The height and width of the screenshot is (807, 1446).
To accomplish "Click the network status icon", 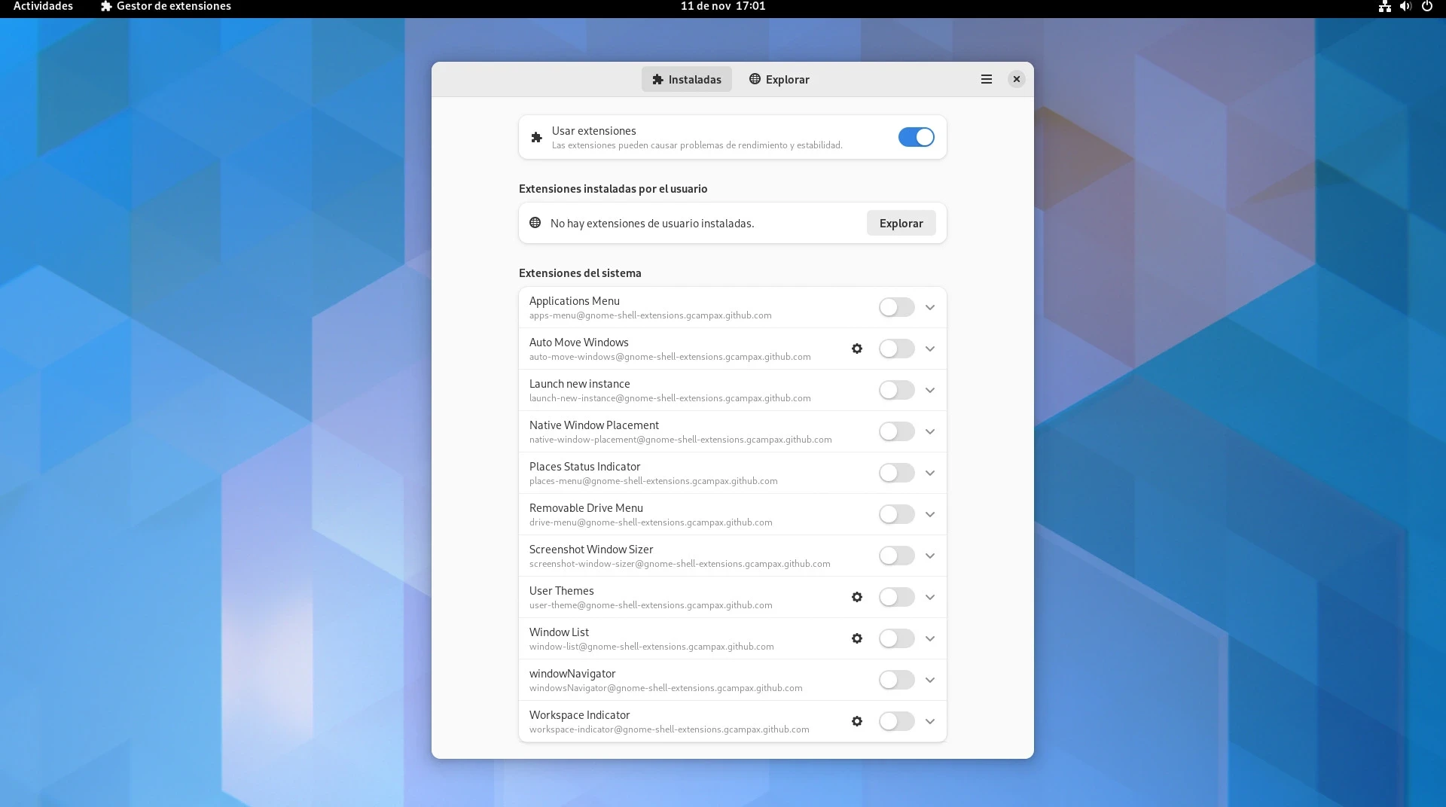I will click(x=1384, y=7).
